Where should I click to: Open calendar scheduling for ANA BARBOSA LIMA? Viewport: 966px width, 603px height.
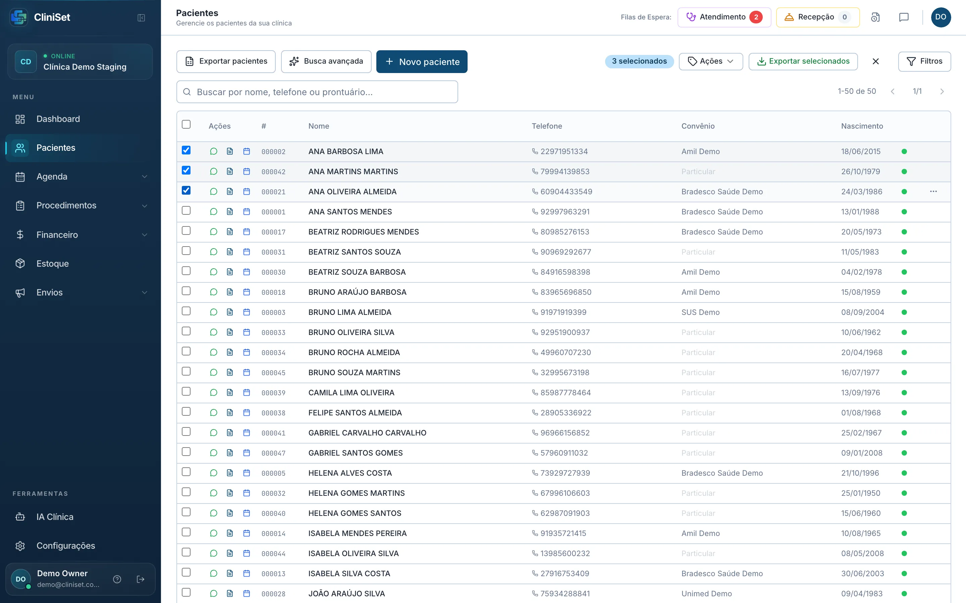point(247,151)
